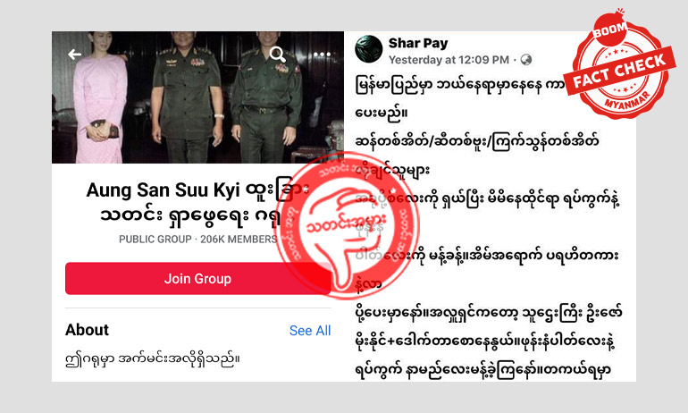This screenshot has width=688, height=413.
Task: Click the About section heading
Action: (87, 330)
